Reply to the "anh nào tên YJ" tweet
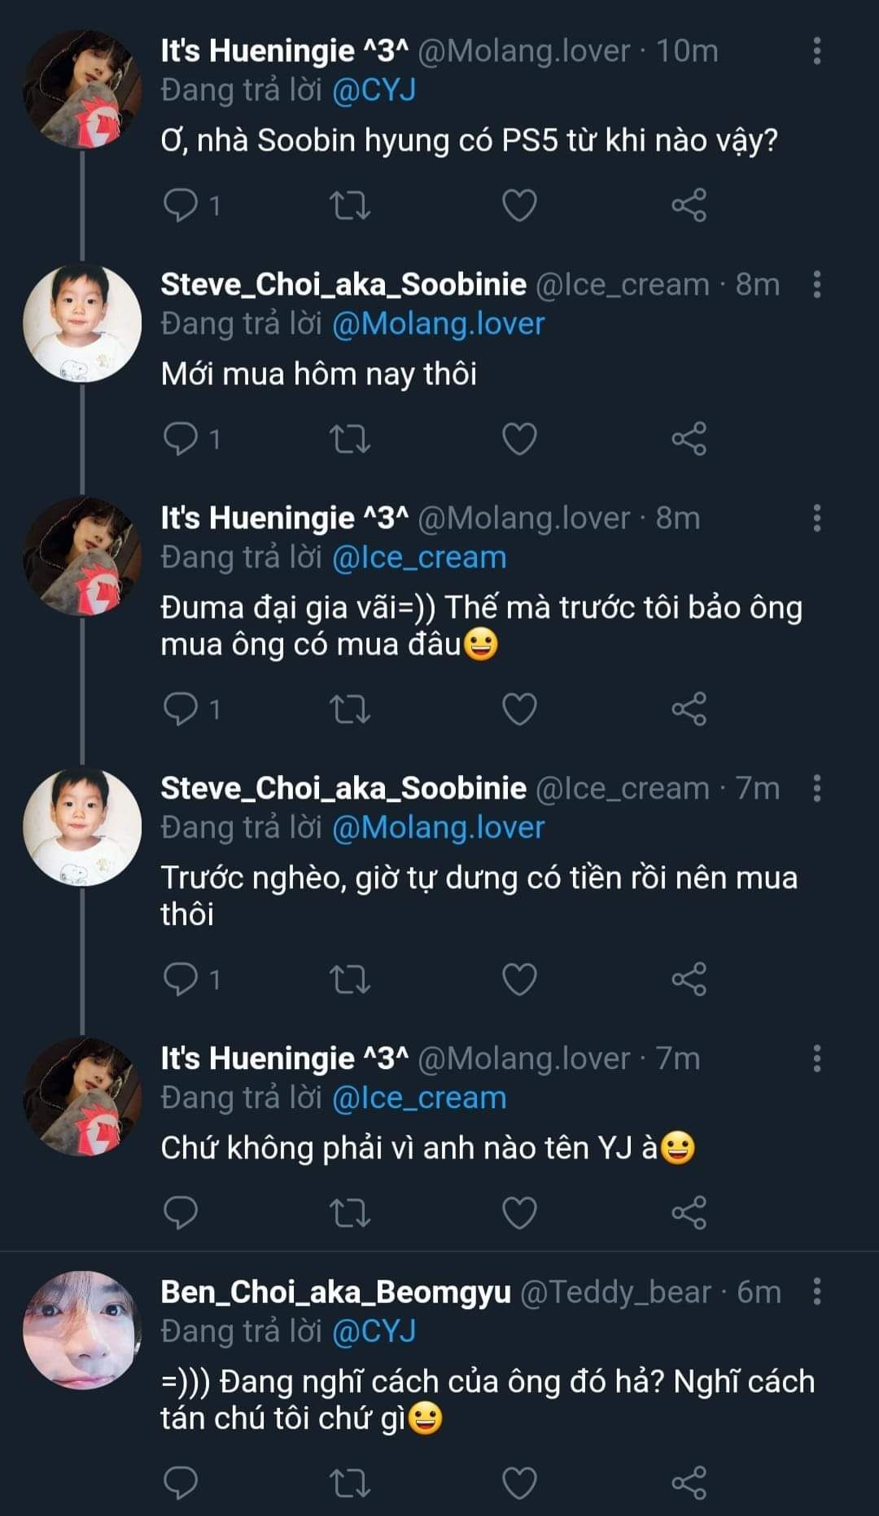 (181, 1212)
